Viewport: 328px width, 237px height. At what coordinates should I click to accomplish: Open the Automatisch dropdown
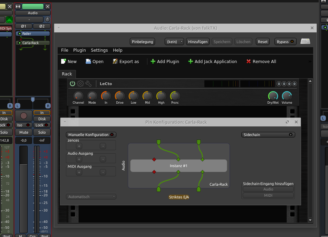pyautogui.click(x=91, y=197)
